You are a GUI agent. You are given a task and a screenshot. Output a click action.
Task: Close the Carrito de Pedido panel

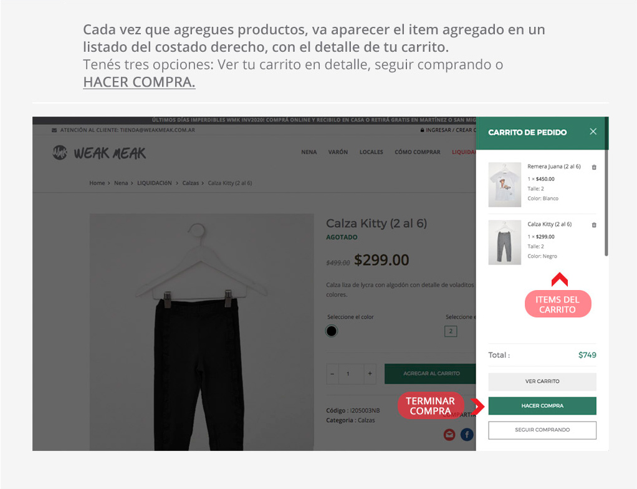593,132
